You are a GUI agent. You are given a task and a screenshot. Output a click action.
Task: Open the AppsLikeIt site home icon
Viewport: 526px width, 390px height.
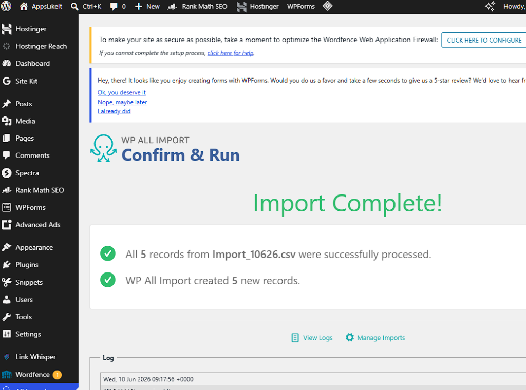click(x=24, y=6)
